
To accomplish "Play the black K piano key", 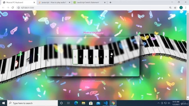I will pyautogui.click(x=111, y=57).
